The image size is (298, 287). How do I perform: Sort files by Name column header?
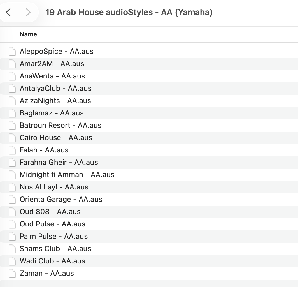coord(28,34)
